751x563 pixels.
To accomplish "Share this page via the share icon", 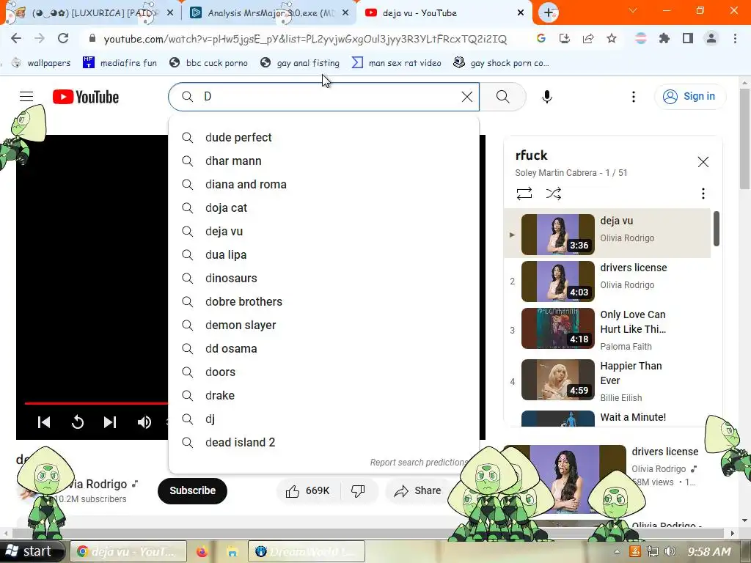I will [588, 39].
